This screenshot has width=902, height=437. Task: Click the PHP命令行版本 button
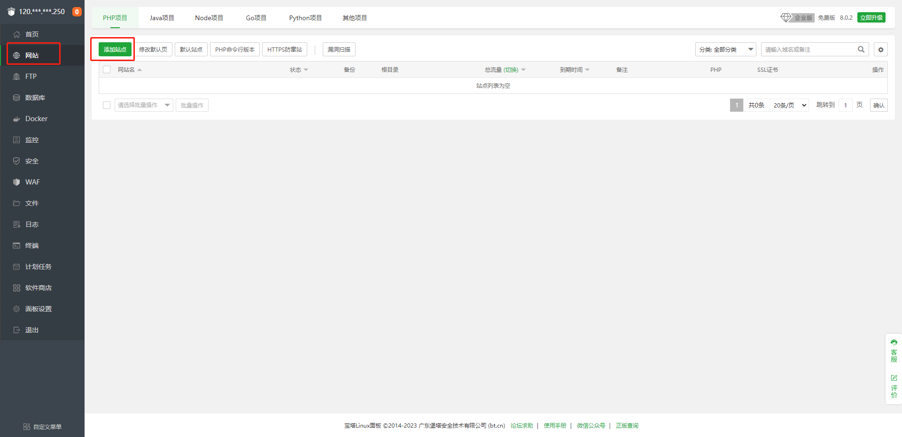click(x=235, y=49)
